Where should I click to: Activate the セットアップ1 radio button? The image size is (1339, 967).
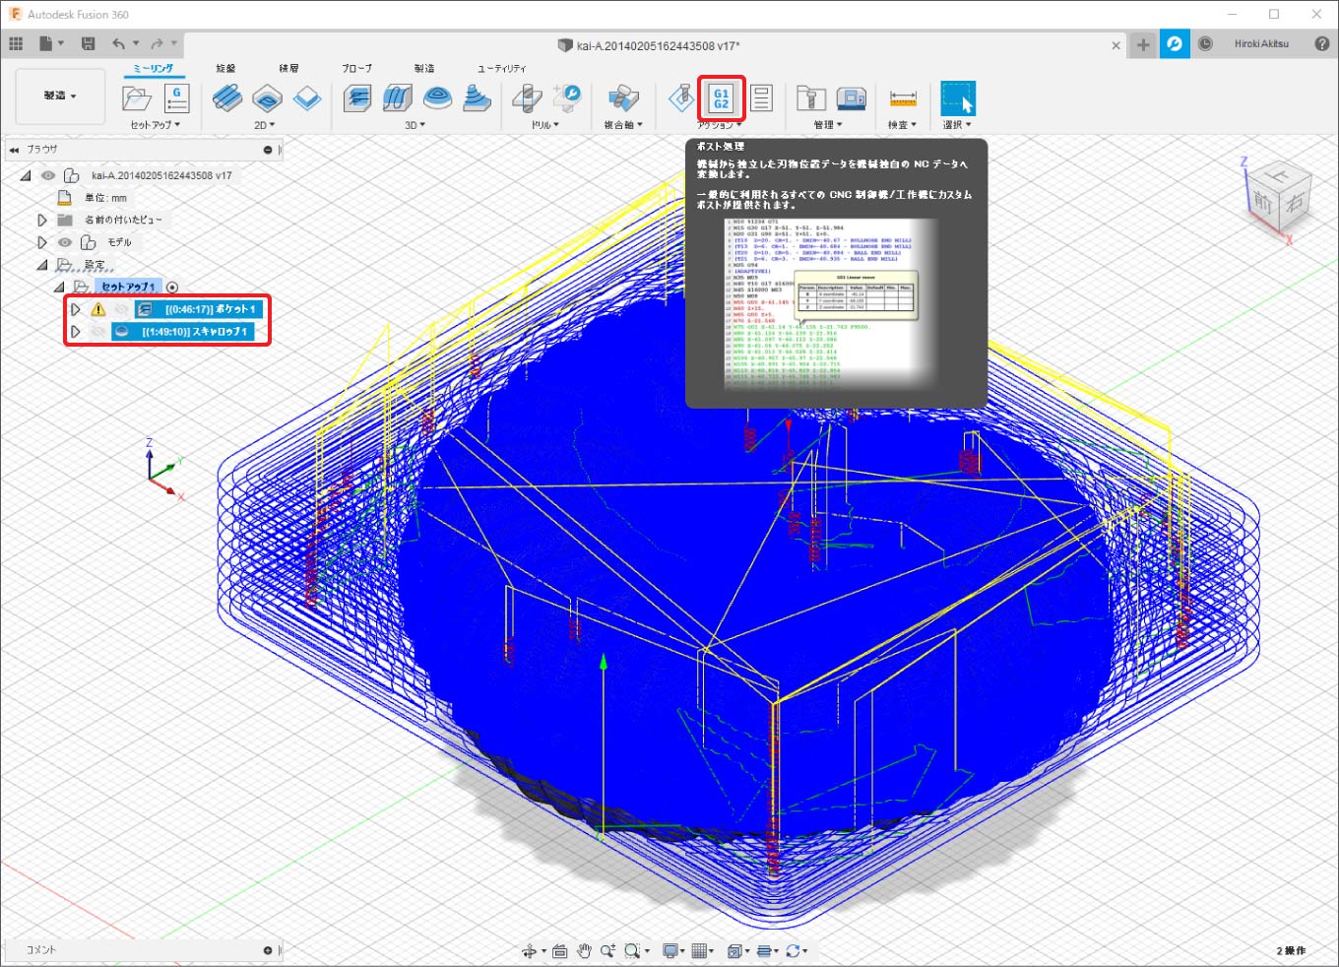pos(172,288)
